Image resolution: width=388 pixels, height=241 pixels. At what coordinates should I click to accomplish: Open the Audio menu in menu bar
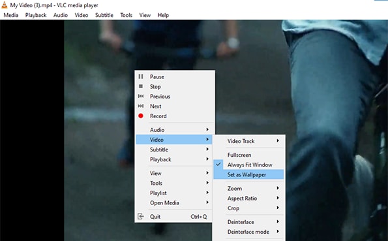click(61, 15)
